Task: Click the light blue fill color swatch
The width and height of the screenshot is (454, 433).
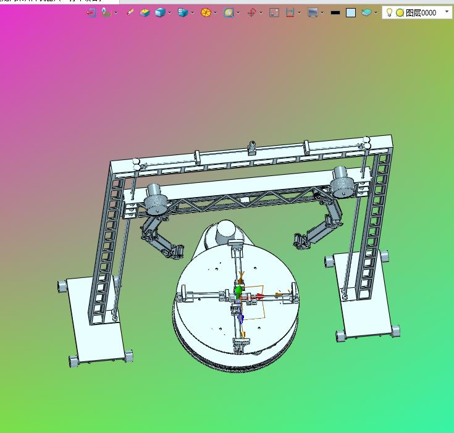Action: pyautogui.click(x=351, y=13)
